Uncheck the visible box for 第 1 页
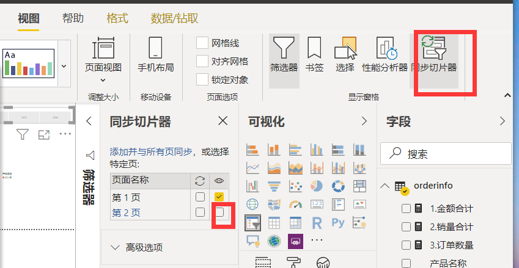 219,197
